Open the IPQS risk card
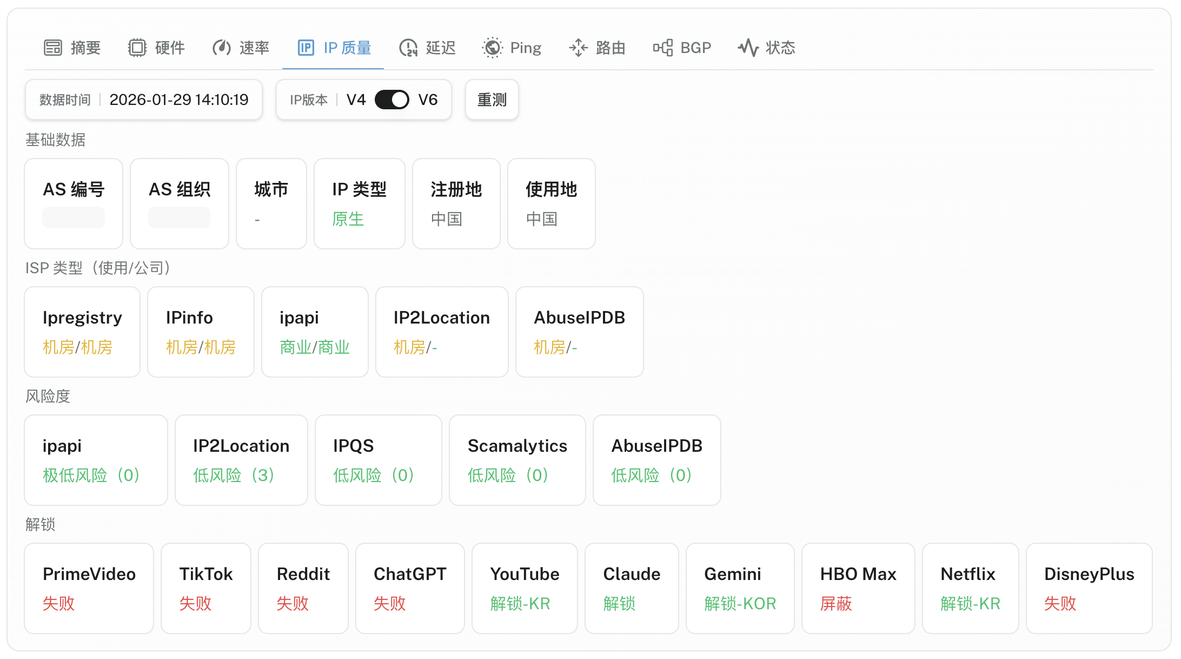 (x=379, y=460)
